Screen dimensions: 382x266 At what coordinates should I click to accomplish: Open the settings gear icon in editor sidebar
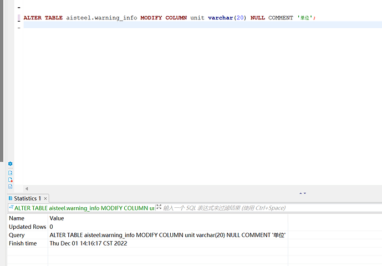tap(10, 163)
